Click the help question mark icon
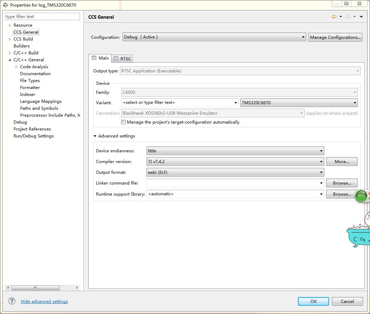This screenshot has width=370, height=314. pos(12,301)
